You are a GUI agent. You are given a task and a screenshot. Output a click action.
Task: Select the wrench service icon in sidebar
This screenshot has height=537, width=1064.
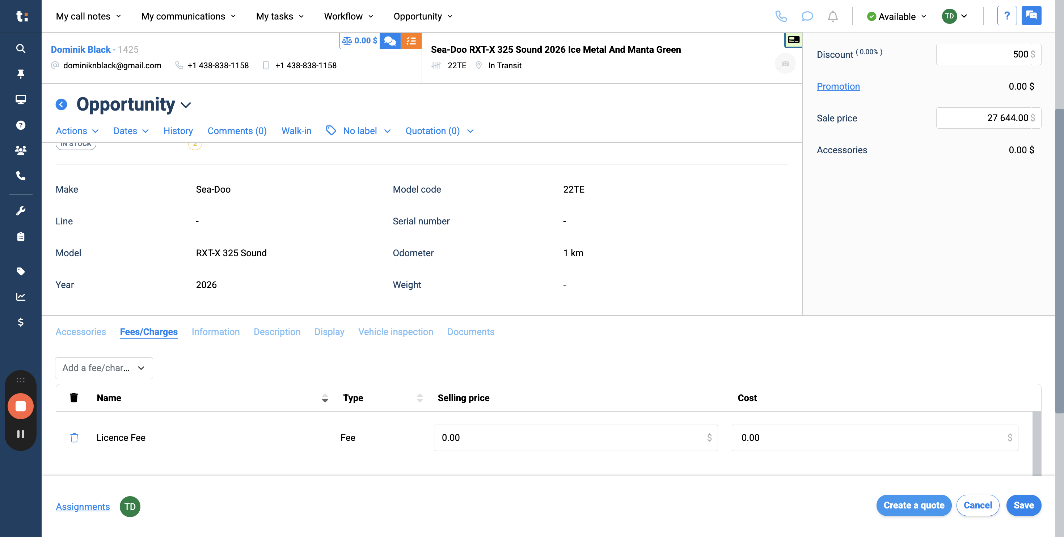pos(21,211)
